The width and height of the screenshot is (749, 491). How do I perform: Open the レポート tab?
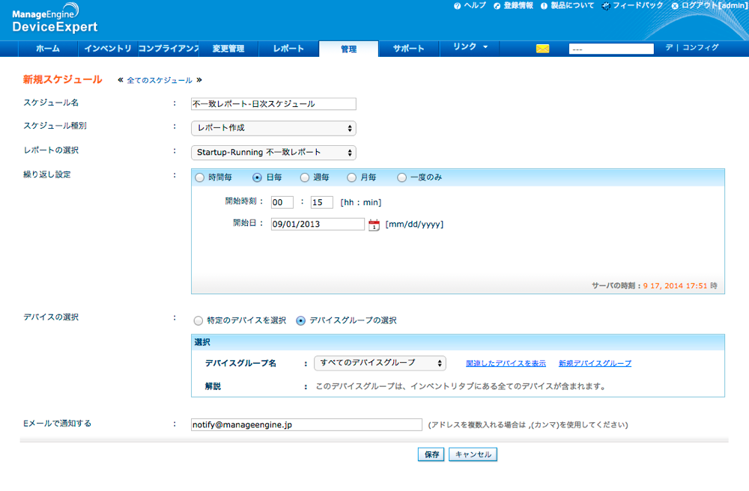[x=288, y=49]
